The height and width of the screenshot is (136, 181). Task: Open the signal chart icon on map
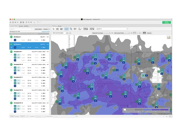tap(169, 37)
